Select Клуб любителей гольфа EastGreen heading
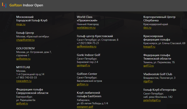 [x=89, y=95]
